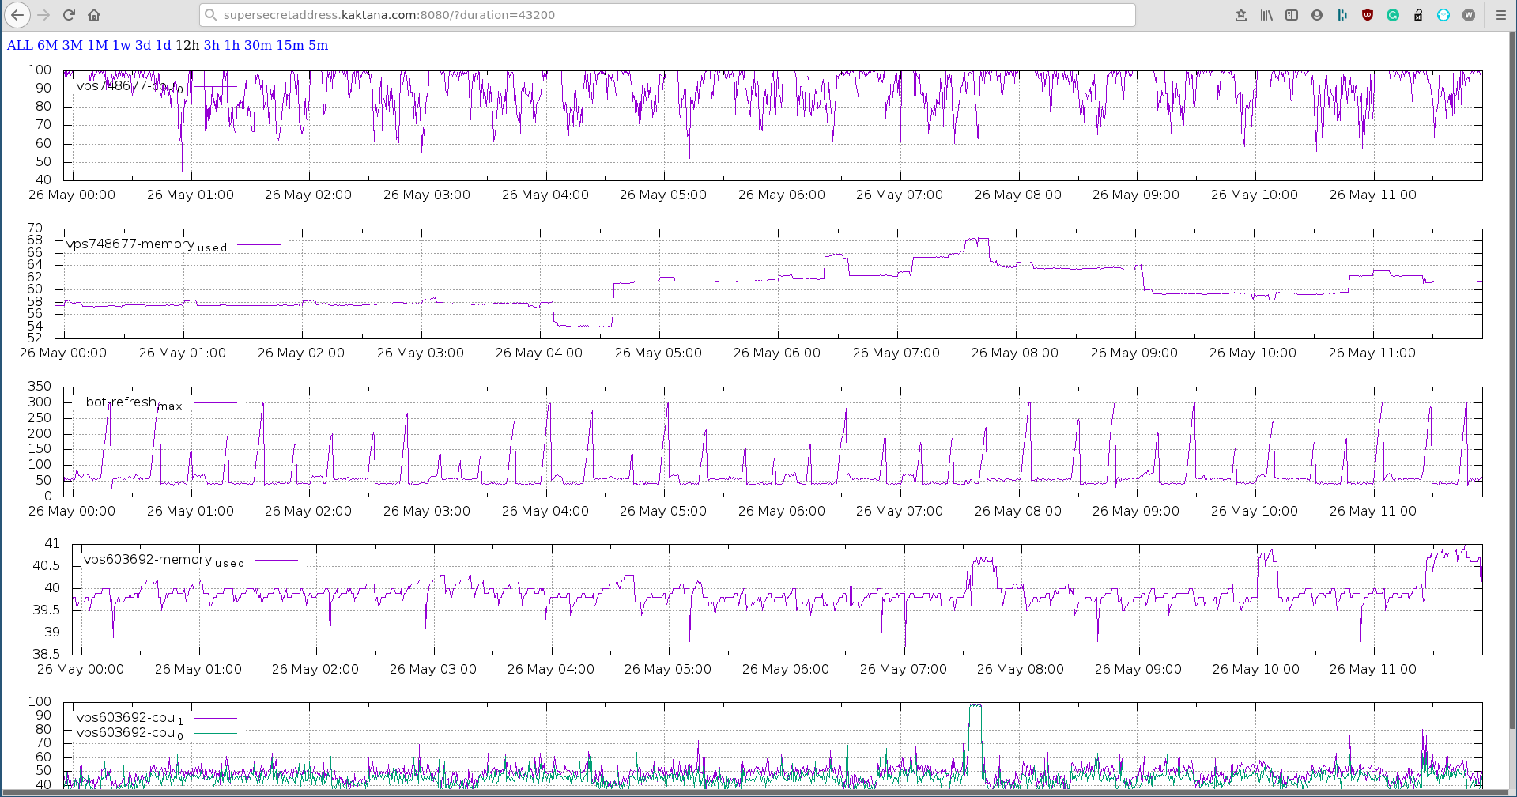The width and height of the screenshot is (1517, 797).
Task: Open the Grammarly extension icon
Action: 1393,15
